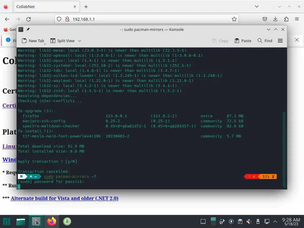Open the Firefox extensions puzzle icon

[286, 19]
